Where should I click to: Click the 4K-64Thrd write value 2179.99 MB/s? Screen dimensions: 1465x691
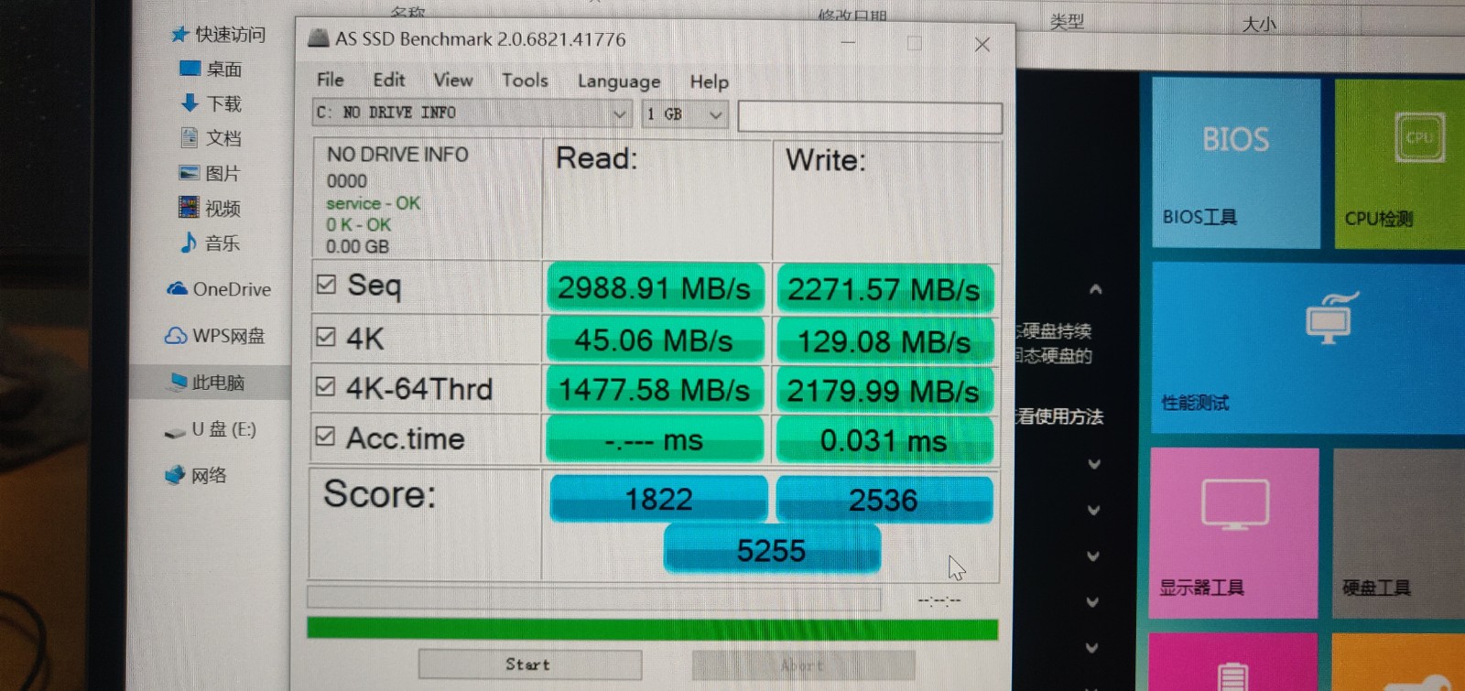tap(884, 391)
